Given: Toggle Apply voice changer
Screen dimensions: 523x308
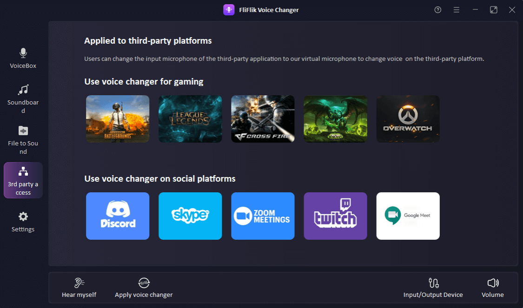Looking at the screenshot, I should pyautogui.click(x=144, y=288).
